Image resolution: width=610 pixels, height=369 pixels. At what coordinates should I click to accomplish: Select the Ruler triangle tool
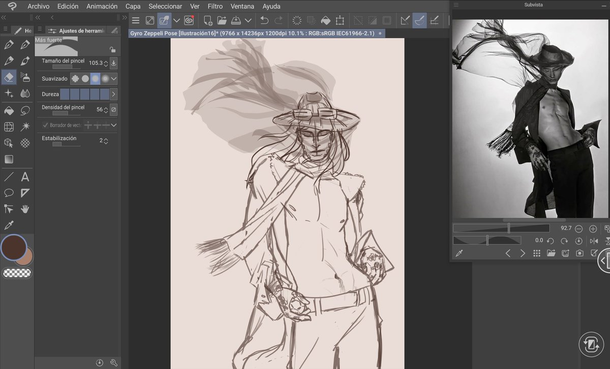25,193
